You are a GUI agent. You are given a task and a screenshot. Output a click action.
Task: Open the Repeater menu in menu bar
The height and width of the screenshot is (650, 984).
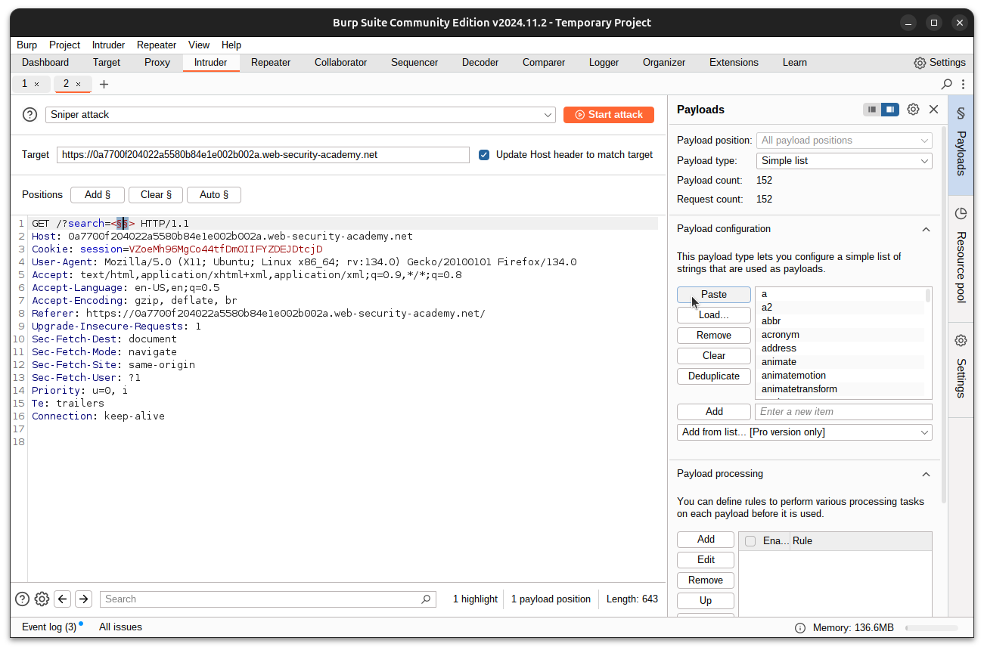(157, 45)
